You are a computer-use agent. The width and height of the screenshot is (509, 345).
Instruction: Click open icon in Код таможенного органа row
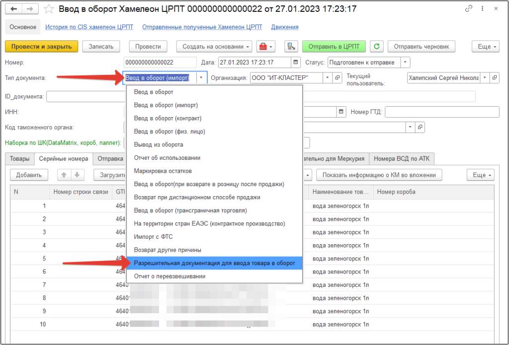[x=420, y=127]
